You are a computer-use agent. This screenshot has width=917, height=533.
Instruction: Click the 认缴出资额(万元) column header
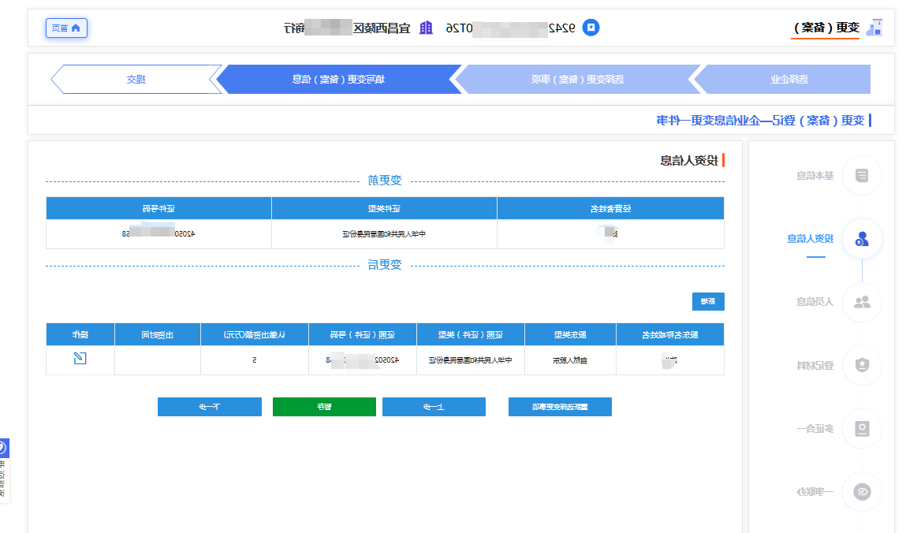[x=255, y=334]
